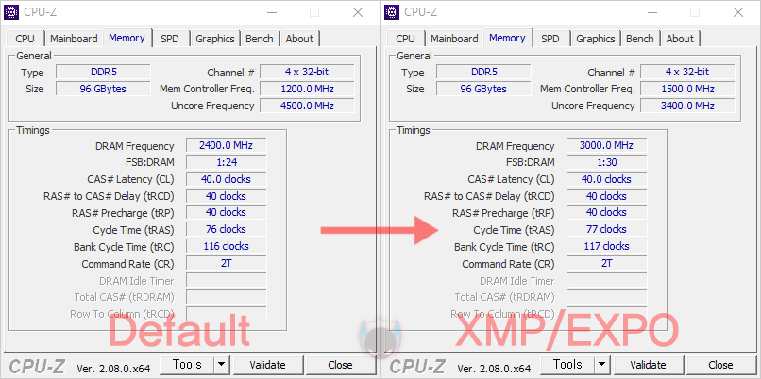This screenshot has height=379, width=761.
Task: Open the Mainboard tab in the left window
Action: [74, 39]
